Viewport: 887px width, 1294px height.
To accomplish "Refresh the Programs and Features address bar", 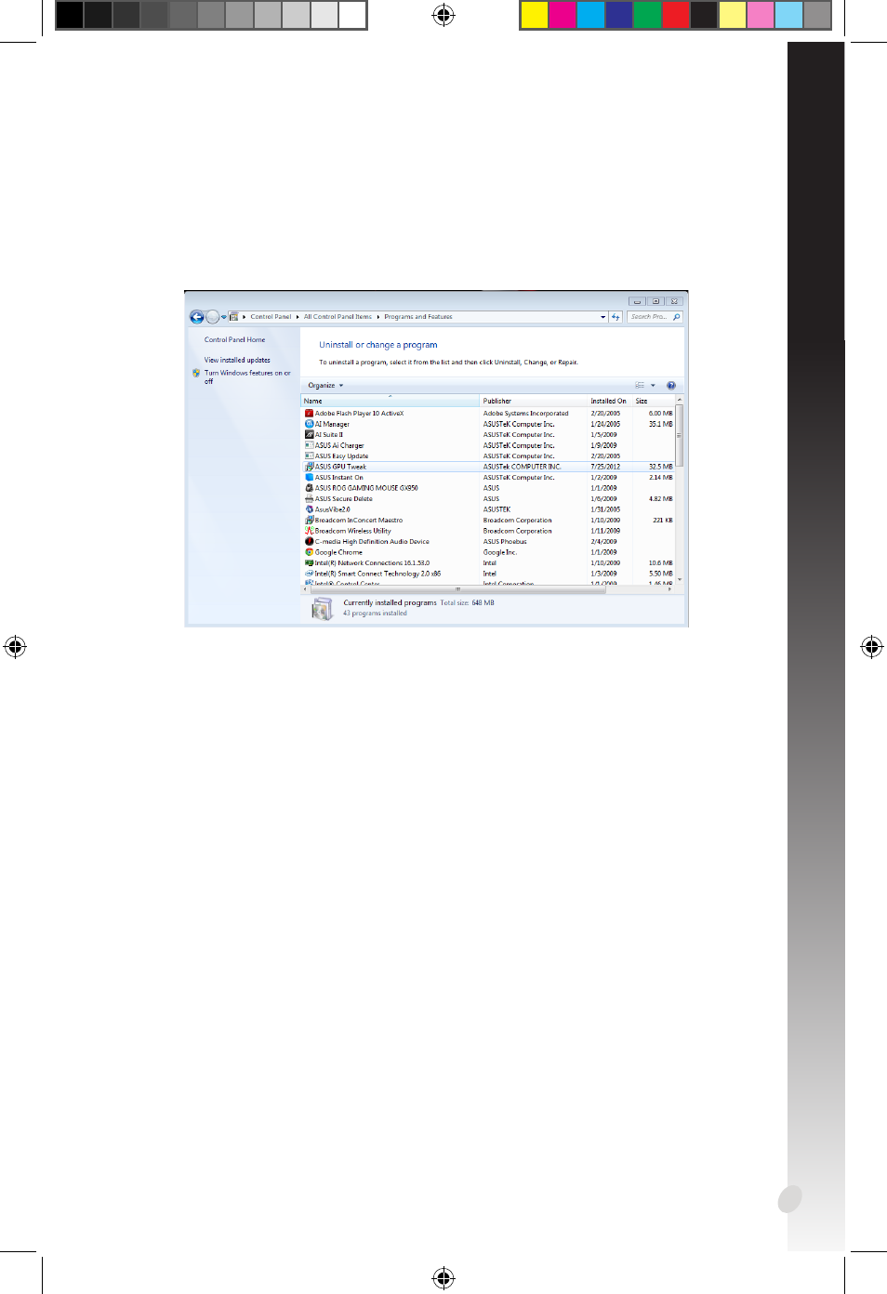I will click(x=616, y=317).
